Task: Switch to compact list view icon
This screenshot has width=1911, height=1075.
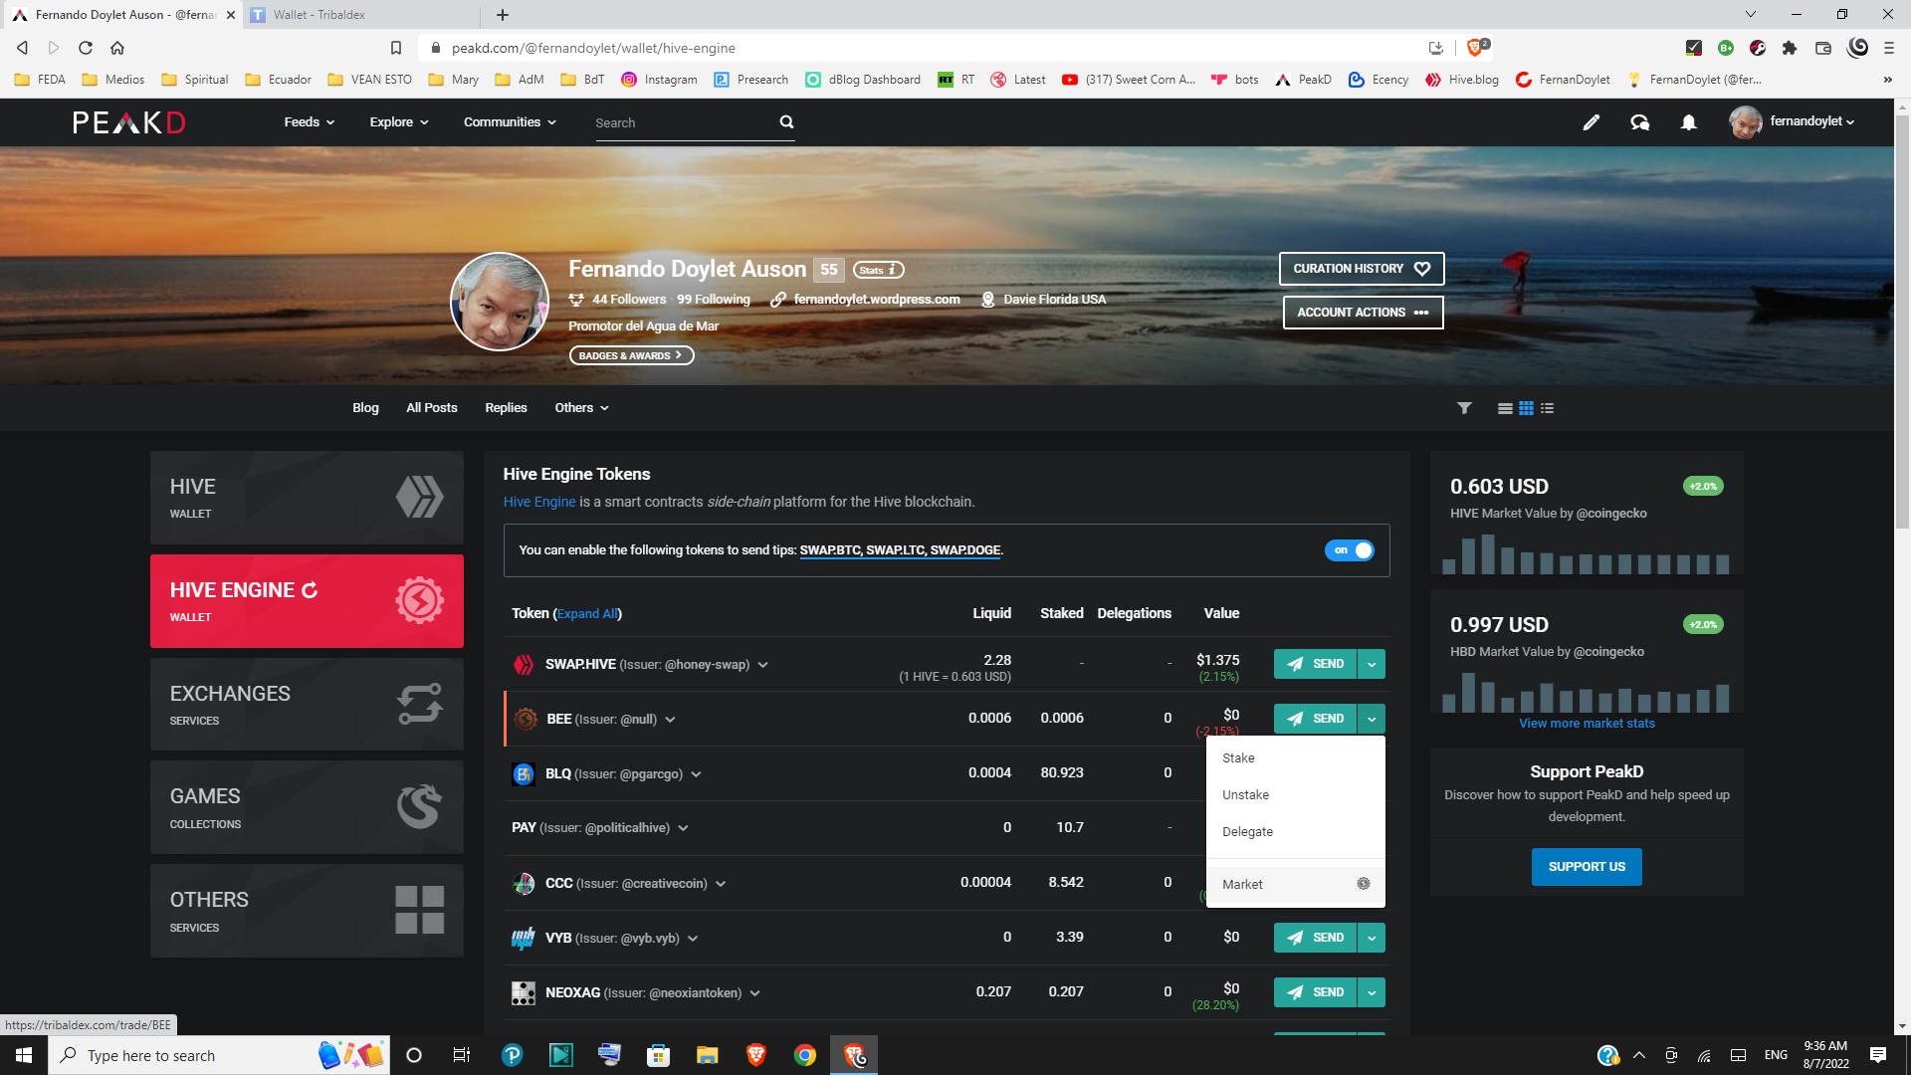Action: 1547,408
